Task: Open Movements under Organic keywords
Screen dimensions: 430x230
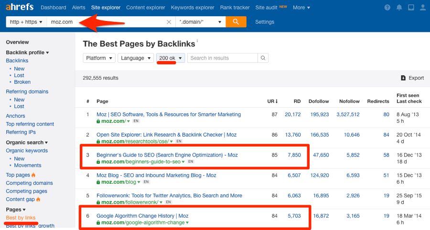Action: [27, 165]
